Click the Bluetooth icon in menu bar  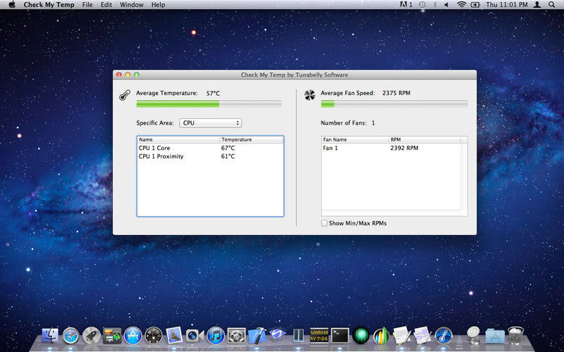point(435,5)
